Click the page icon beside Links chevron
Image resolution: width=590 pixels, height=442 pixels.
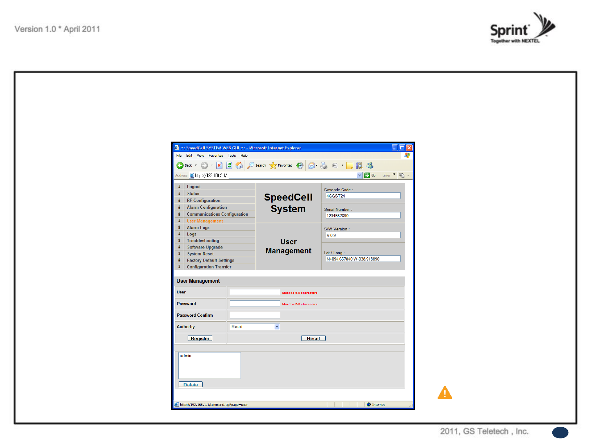pyautogui.click(x=402, y=175)
